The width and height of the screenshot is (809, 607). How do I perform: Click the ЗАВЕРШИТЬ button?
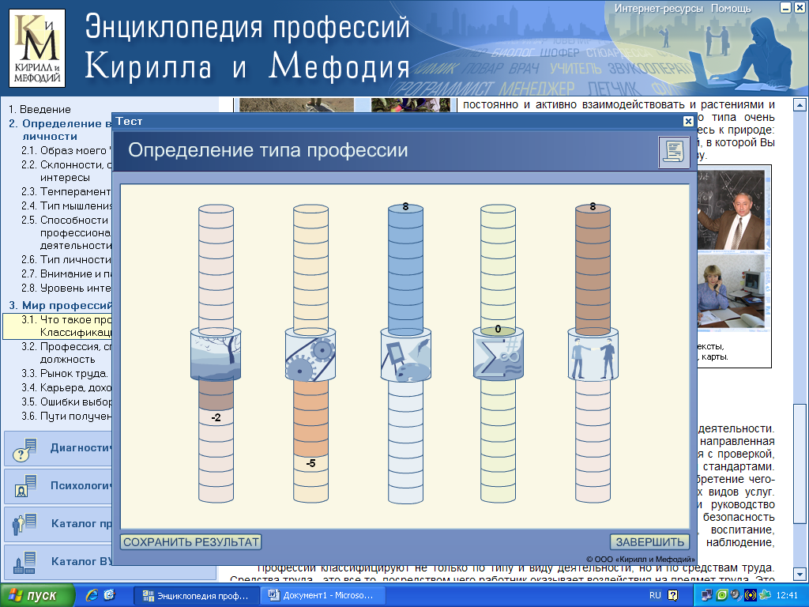(649, 542)
